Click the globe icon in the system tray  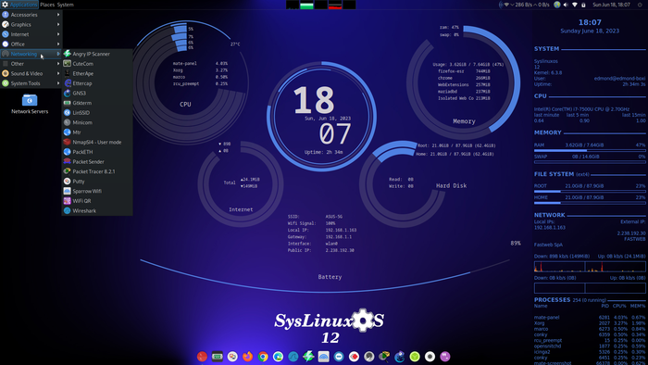click(557, 5)
